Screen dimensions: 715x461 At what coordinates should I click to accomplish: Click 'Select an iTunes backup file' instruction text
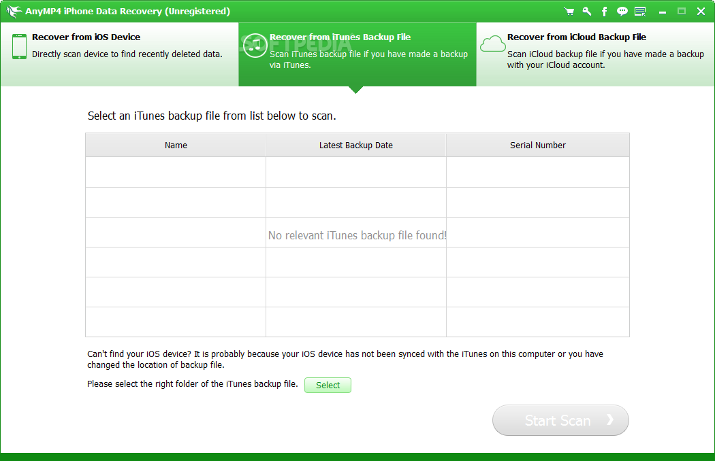click(x=212, y=116)
